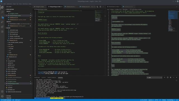The height and width of the screenshot is (101, 179).
Task: Open .gitlab-ci.yml in the explorer
Action: 11,65
